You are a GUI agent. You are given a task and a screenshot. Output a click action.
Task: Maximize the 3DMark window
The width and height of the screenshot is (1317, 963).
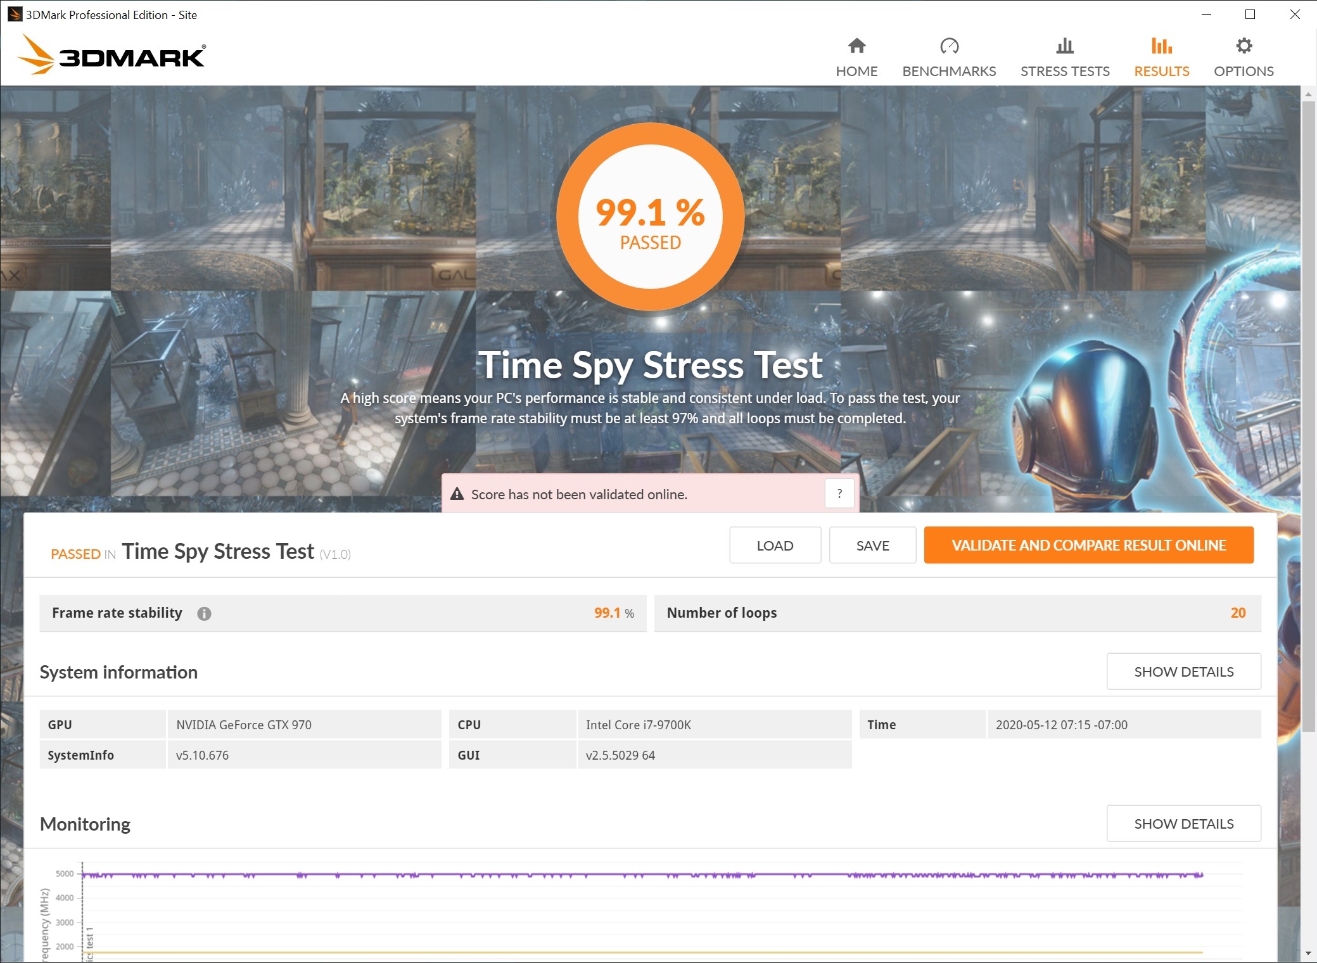click(1250, 14)
